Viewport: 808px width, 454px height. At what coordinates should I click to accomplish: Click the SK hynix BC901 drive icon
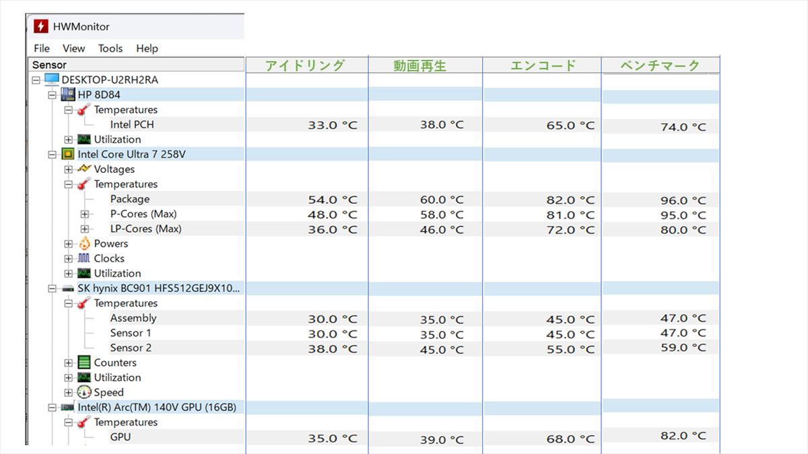click(68, 289)
